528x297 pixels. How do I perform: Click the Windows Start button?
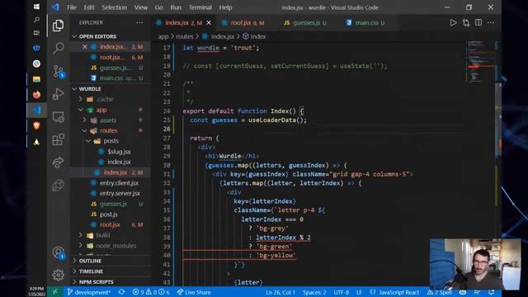coord(36,7)
